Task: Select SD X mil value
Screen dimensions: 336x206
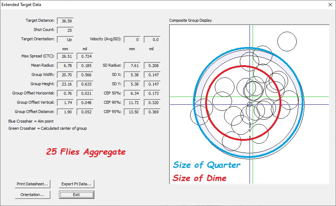Action: coord(152,75)
